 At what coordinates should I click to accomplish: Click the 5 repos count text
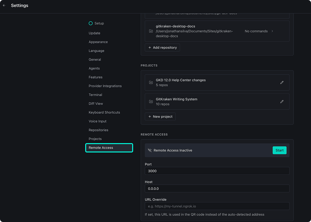coord(162,85)
